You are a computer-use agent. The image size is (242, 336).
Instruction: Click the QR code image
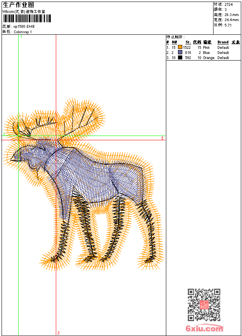[204, 305]
